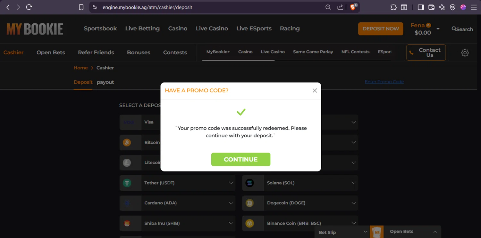Viewport: 481px width, 238px height.
Task: Click the green CONTINUE button
Action: click(241, 159)
